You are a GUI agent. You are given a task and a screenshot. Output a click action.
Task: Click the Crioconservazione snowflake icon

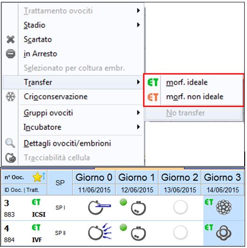click(x=11, y=96)
